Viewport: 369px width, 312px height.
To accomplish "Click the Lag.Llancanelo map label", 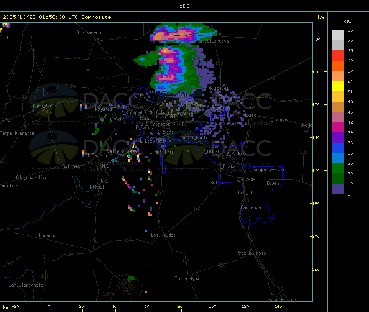I will 26,285.
